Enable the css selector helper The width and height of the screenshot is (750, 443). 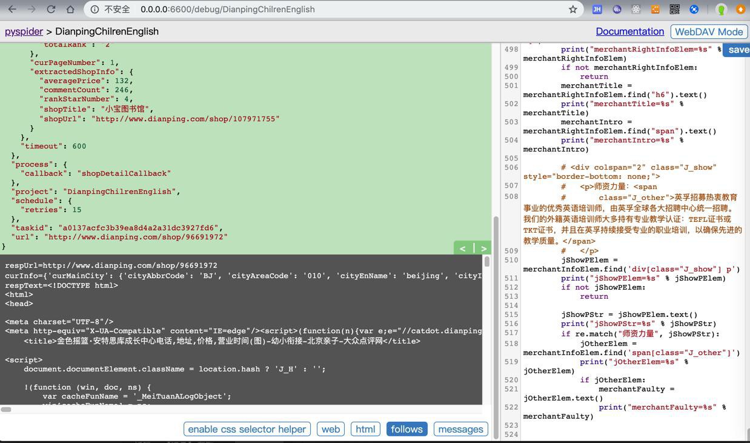pyautogui.click(x=247, y=429)
